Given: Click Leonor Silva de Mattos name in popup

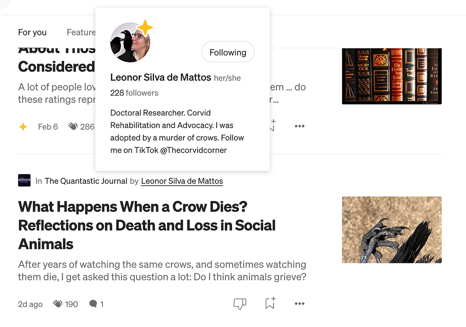Looking at the screenshot, I should [161, 77].
